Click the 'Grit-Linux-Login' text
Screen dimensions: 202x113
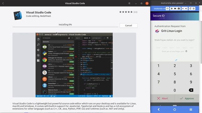tap(171, 31)
